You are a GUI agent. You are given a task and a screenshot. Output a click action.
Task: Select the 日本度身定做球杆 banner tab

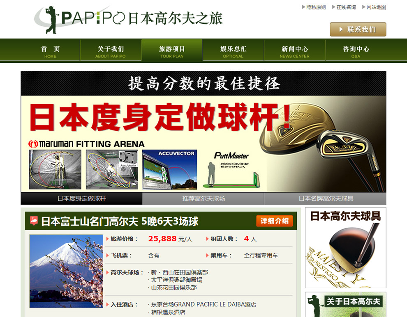pos(81,198)
